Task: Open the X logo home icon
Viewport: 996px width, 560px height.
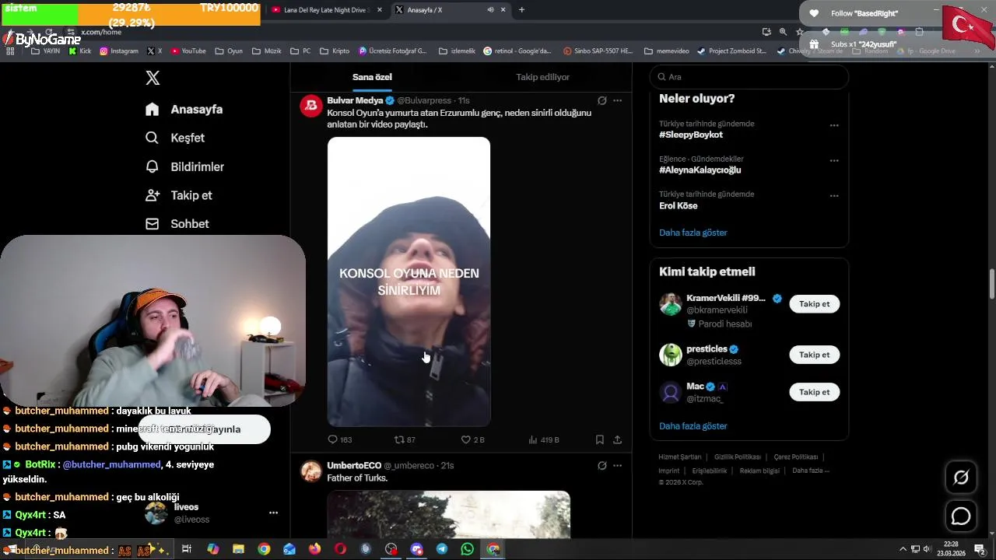Action: click(153, 78)
